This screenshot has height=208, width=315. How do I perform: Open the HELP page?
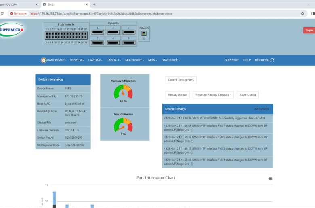[247, 60]
